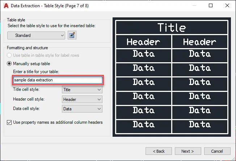Click the "Select the table style to use" text
The width and height of the screenshot is (236, 161).
(x=51, y=26)
